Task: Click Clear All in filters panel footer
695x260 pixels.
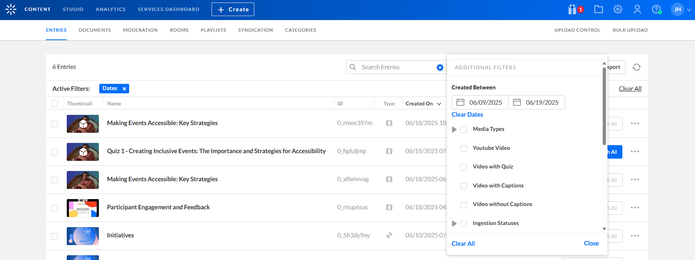Action: [x=463, y=244]
